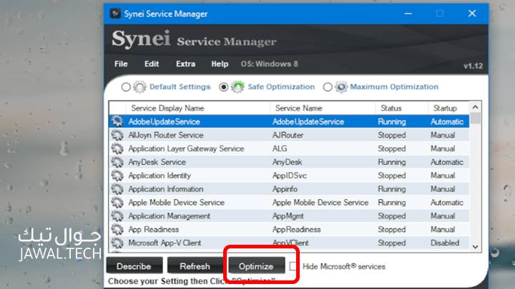Image resolution: width=515 pixels, height=289 pixels.
Task: Select the Application Information row
Action: coord(289,189)
